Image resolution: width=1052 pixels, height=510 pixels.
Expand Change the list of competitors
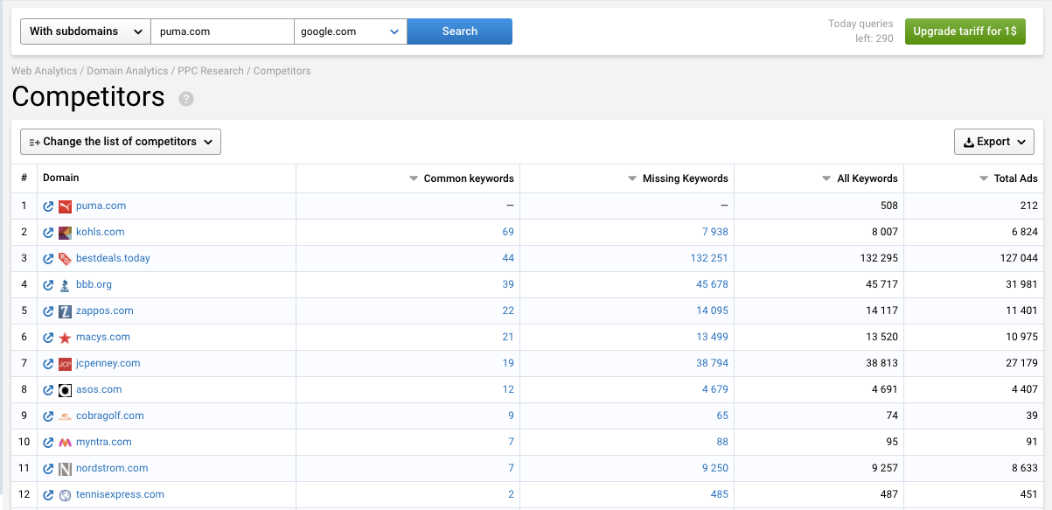121,142
